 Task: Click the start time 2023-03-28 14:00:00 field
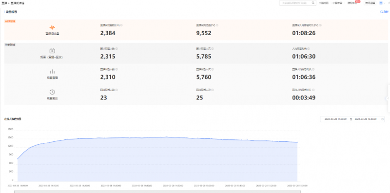point(335,119)
